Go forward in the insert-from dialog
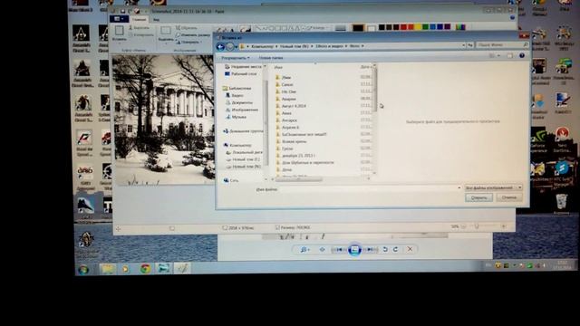Viewport: 580px width, 326px height. [229, 46]
